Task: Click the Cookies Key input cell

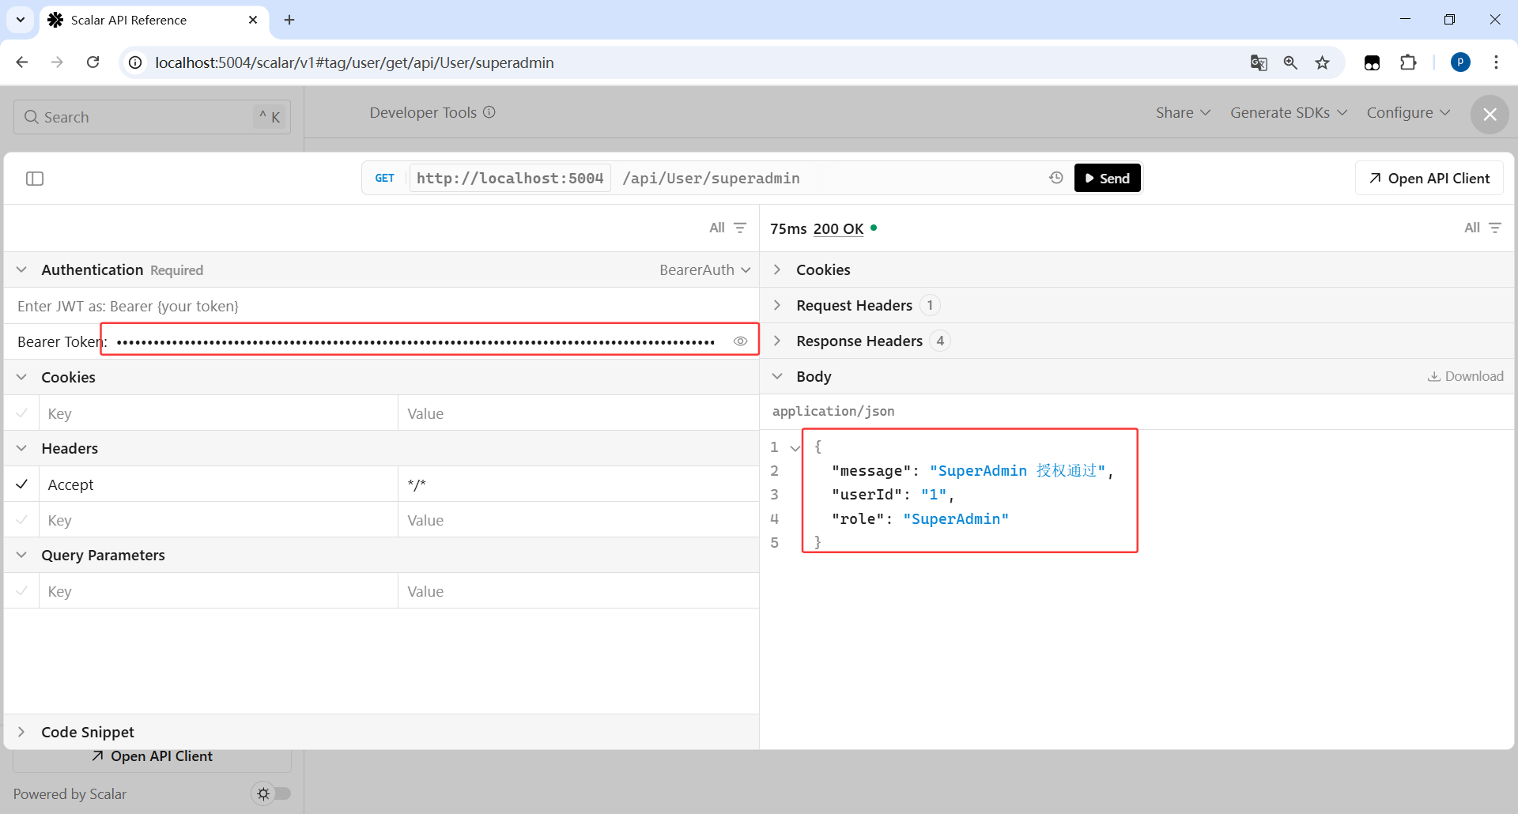Action: [218, 413]
